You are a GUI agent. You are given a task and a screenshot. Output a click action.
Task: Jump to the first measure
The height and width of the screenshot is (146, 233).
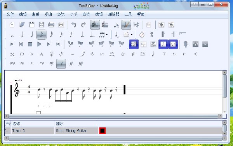(x=12, y=44)
